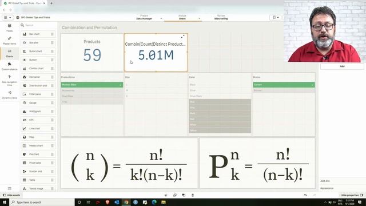The width and height of the screenshot is (366, 206).
Task: Click the green selected ProductLine value
Action: click(x=92, y=85)
